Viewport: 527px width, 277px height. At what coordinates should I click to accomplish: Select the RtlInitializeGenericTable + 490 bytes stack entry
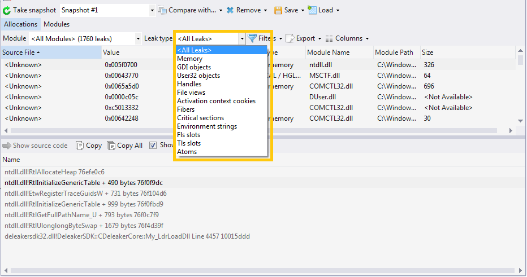click(x=84, y=183)
